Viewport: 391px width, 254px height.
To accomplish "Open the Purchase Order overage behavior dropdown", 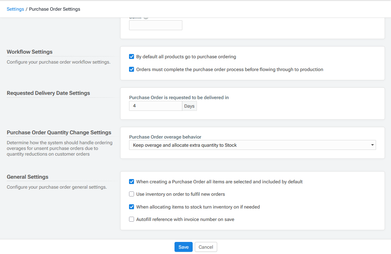I will click(x=252, y=145).
